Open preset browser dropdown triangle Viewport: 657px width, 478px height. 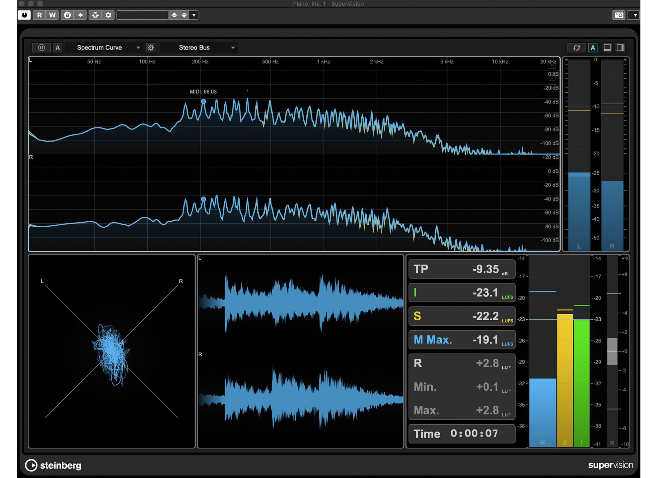click(x=194, y=15)
